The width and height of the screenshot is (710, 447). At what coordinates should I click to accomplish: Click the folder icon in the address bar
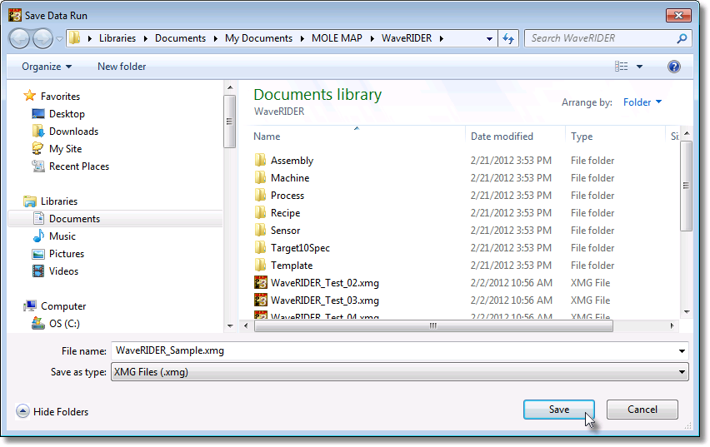point(75,38)
